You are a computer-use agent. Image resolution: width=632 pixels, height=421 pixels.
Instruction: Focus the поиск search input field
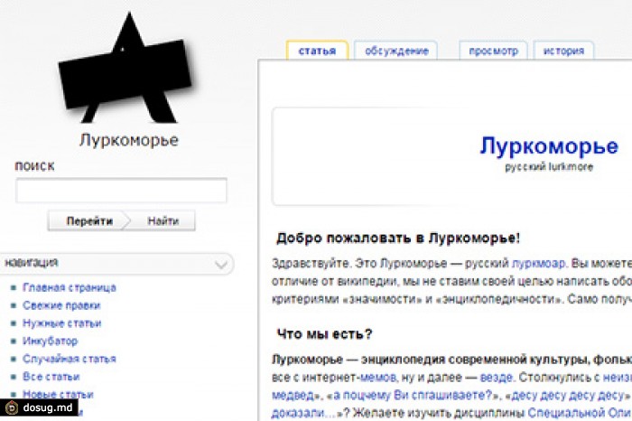(x=121, y=191)
